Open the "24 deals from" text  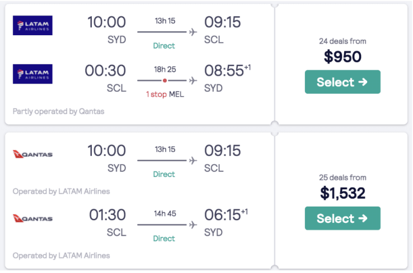tap(342, 41)
